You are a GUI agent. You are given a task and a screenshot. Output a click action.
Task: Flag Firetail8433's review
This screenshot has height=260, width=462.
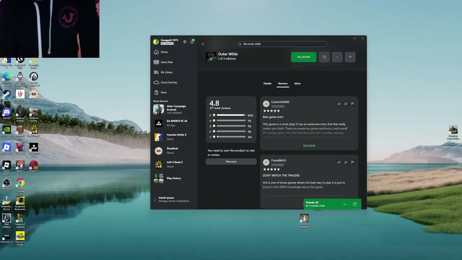click(352, 162)
